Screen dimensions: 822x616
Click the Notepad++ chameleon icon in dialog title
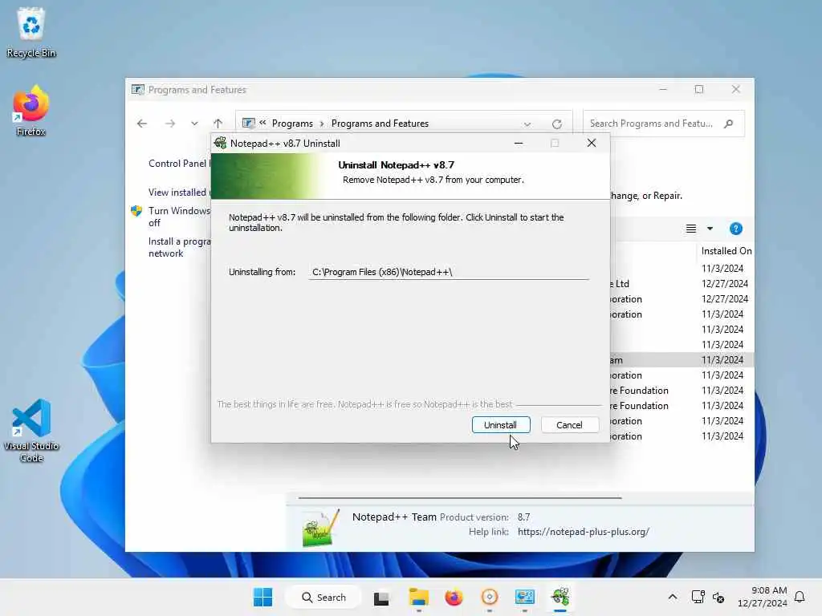[221, 143]
